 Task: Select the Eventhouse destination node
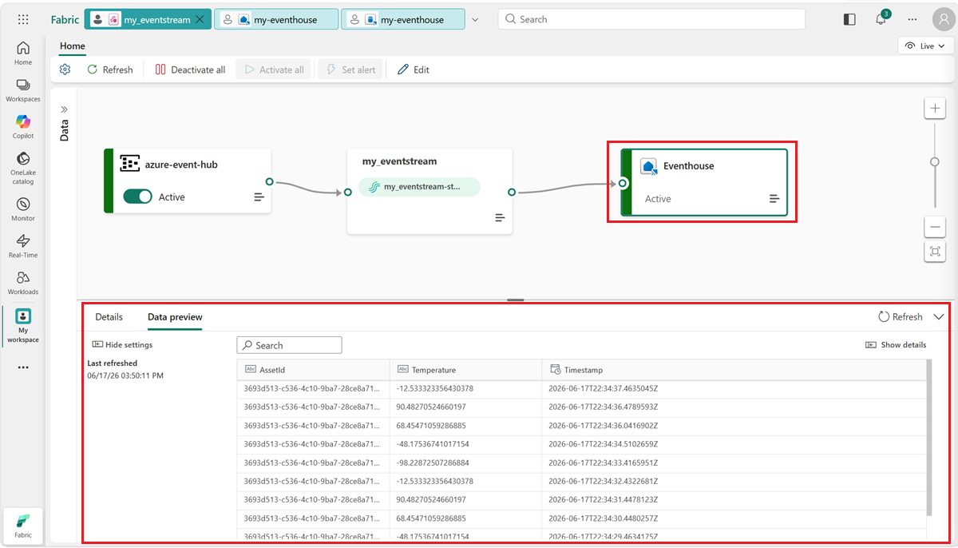point(705,182)
